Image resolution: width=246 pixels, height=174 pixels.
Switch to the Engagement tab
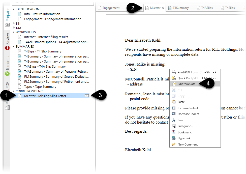click(x=109, y=8)
